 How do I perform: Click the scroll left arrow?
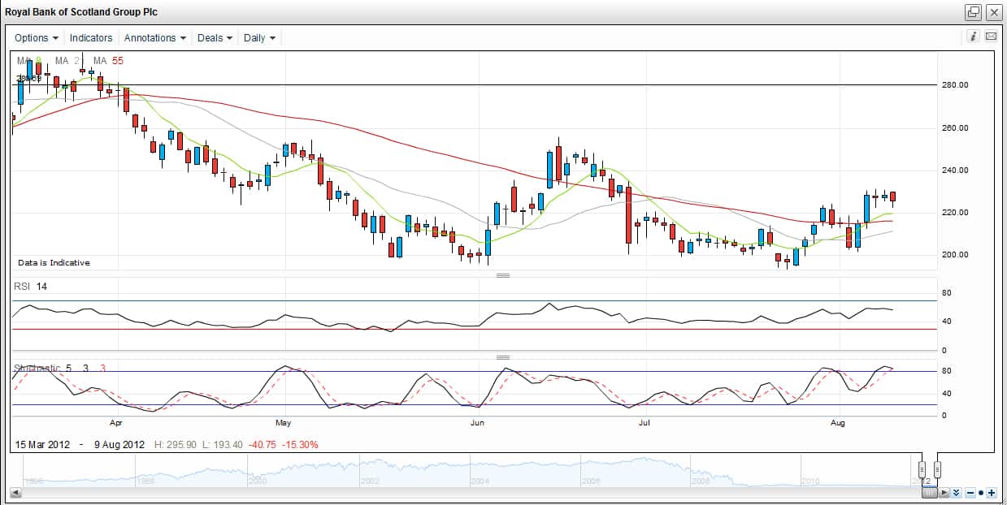(15, 492)
